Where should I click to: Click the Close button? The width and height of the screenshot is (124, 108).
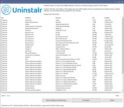coord(112,100)
